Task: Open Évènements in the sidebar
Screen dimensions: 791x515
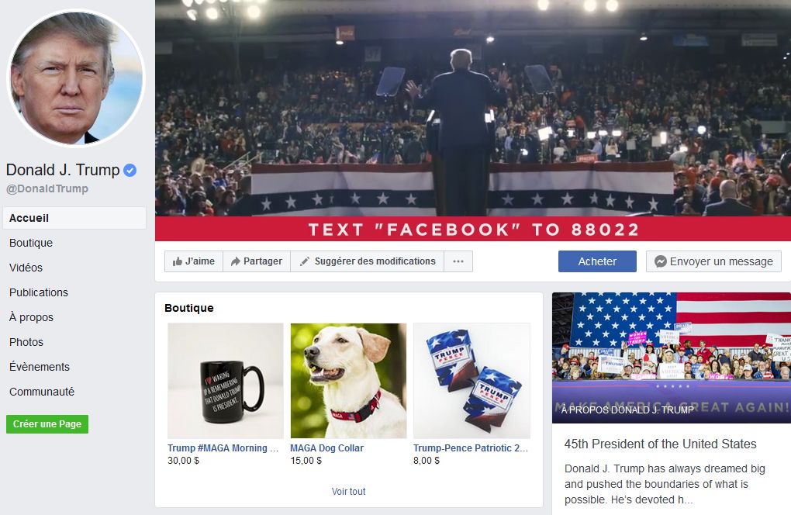Action: point(40,367)
